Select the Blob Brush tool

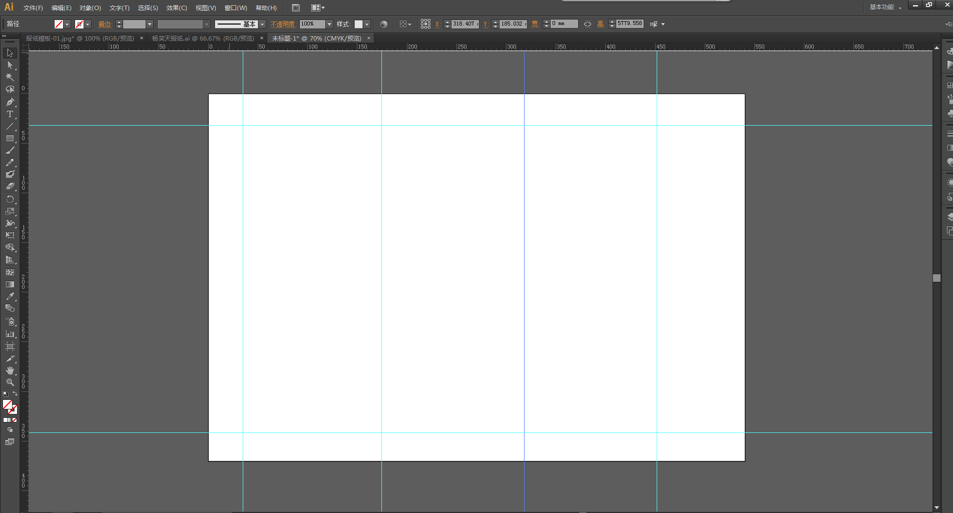10,174
